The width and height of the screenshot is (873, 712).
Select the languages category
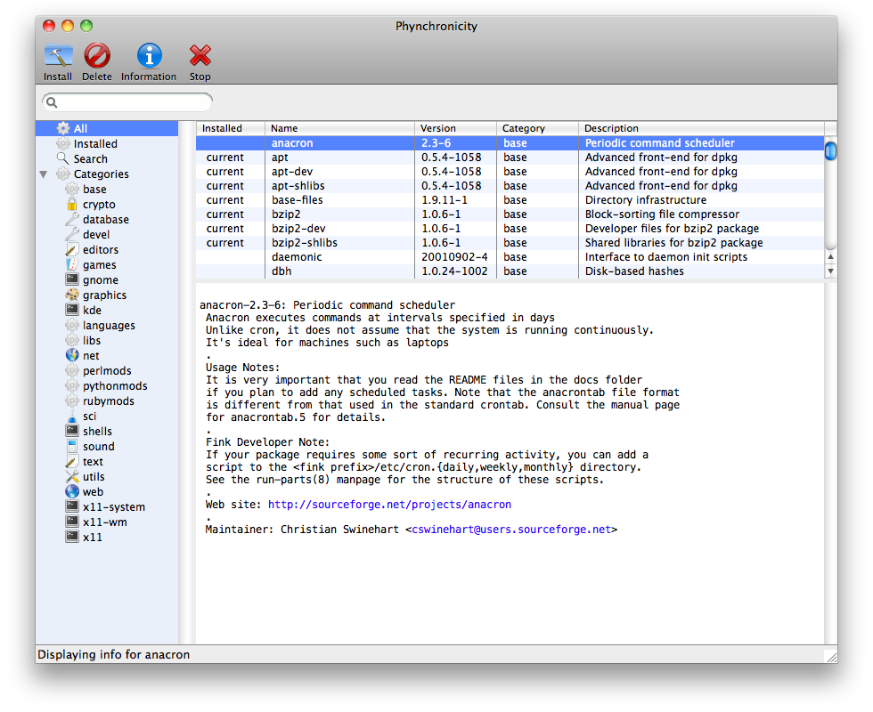click(109, 326)
